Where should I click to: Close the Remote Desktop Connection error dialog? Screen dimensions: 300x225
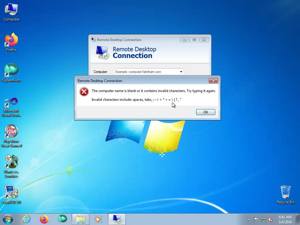(213, 81)
